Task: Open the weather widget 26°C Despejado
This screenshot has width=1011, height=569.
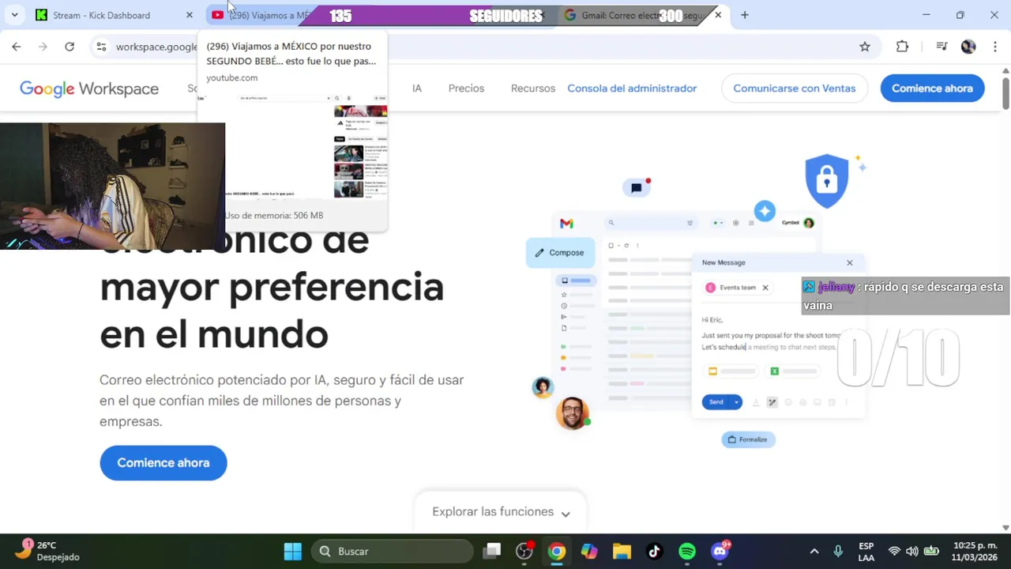Action: click(49, 551)
